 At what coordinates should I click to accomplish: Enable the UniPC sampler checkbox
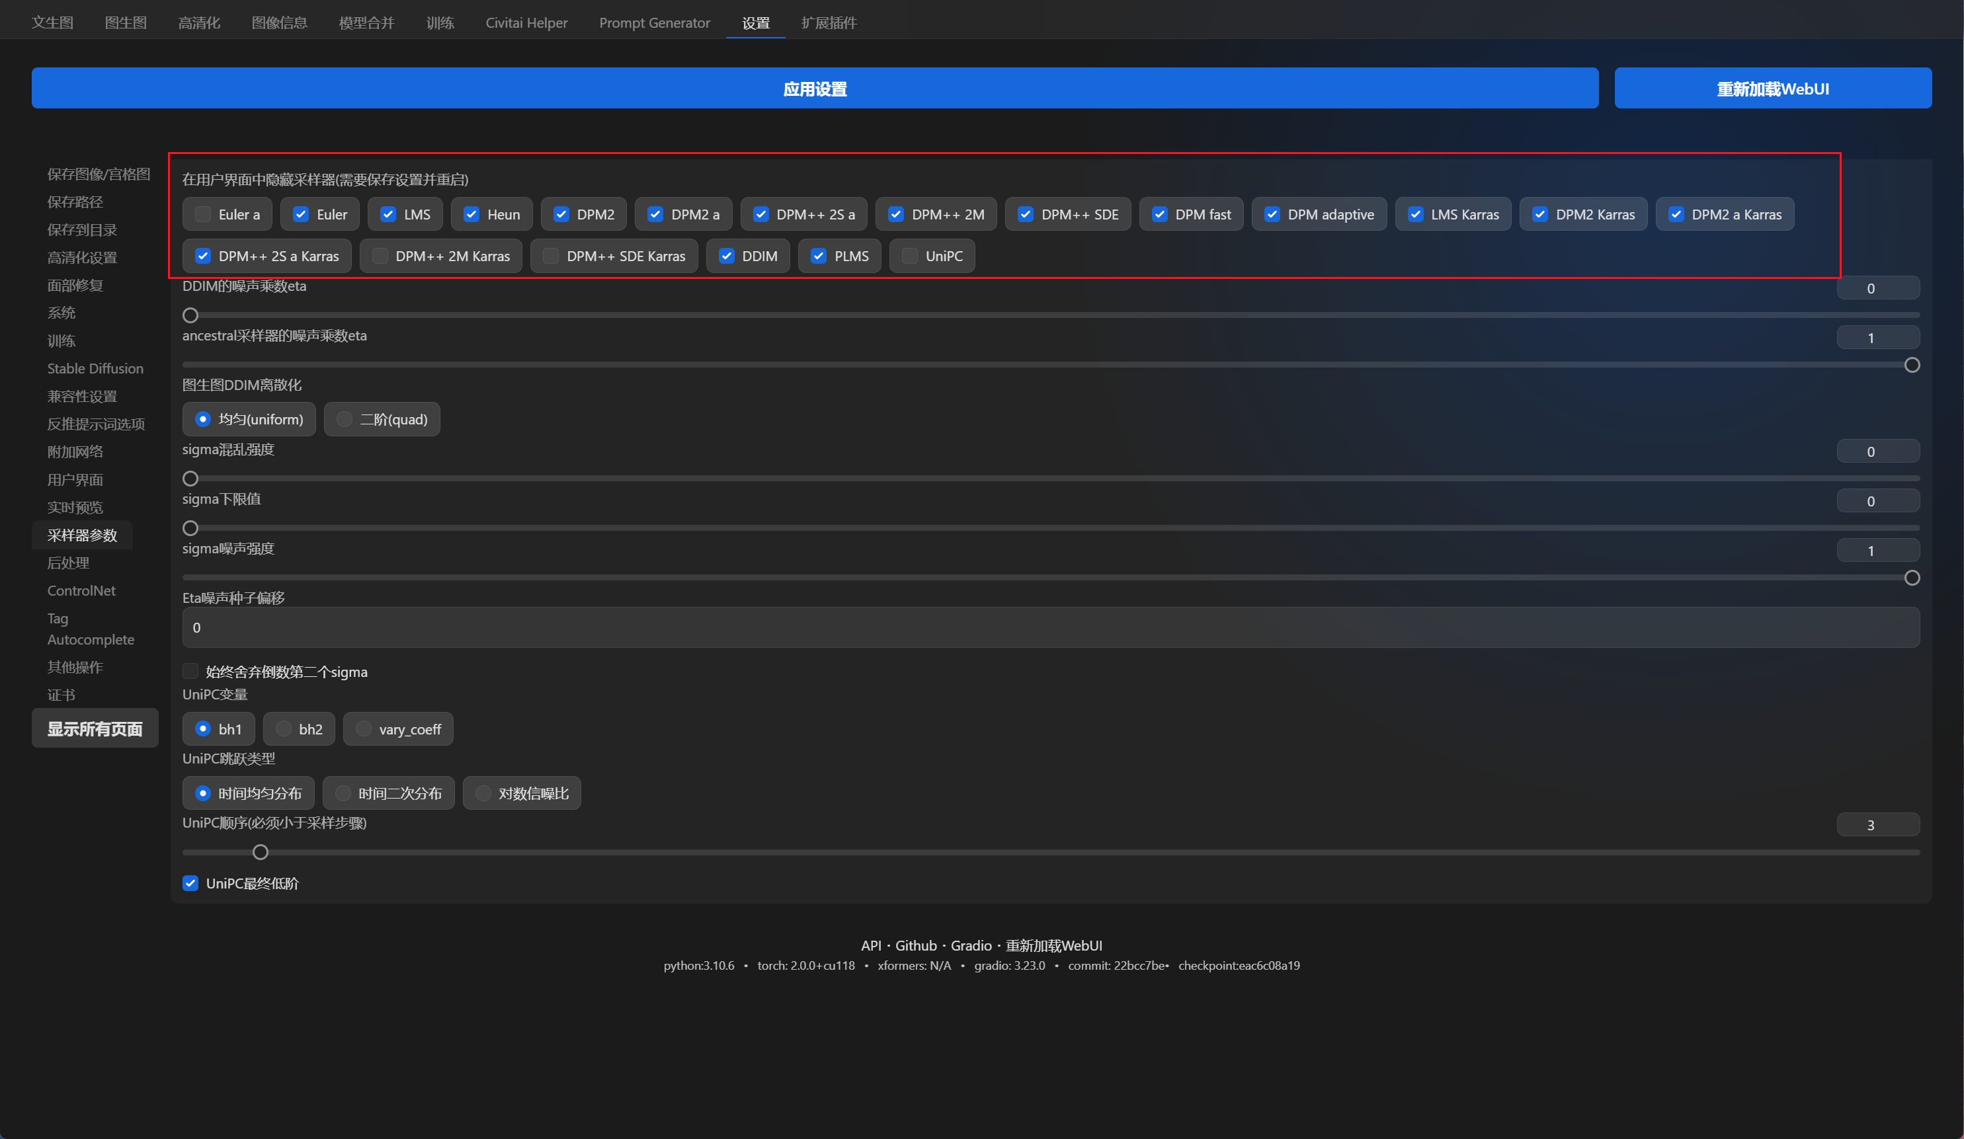click(x=909, y=256)
